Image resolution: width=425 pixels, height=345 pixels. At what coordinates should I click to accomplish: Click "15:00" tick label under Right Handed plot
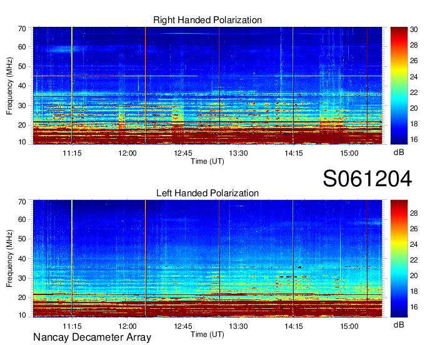point(349,153)
